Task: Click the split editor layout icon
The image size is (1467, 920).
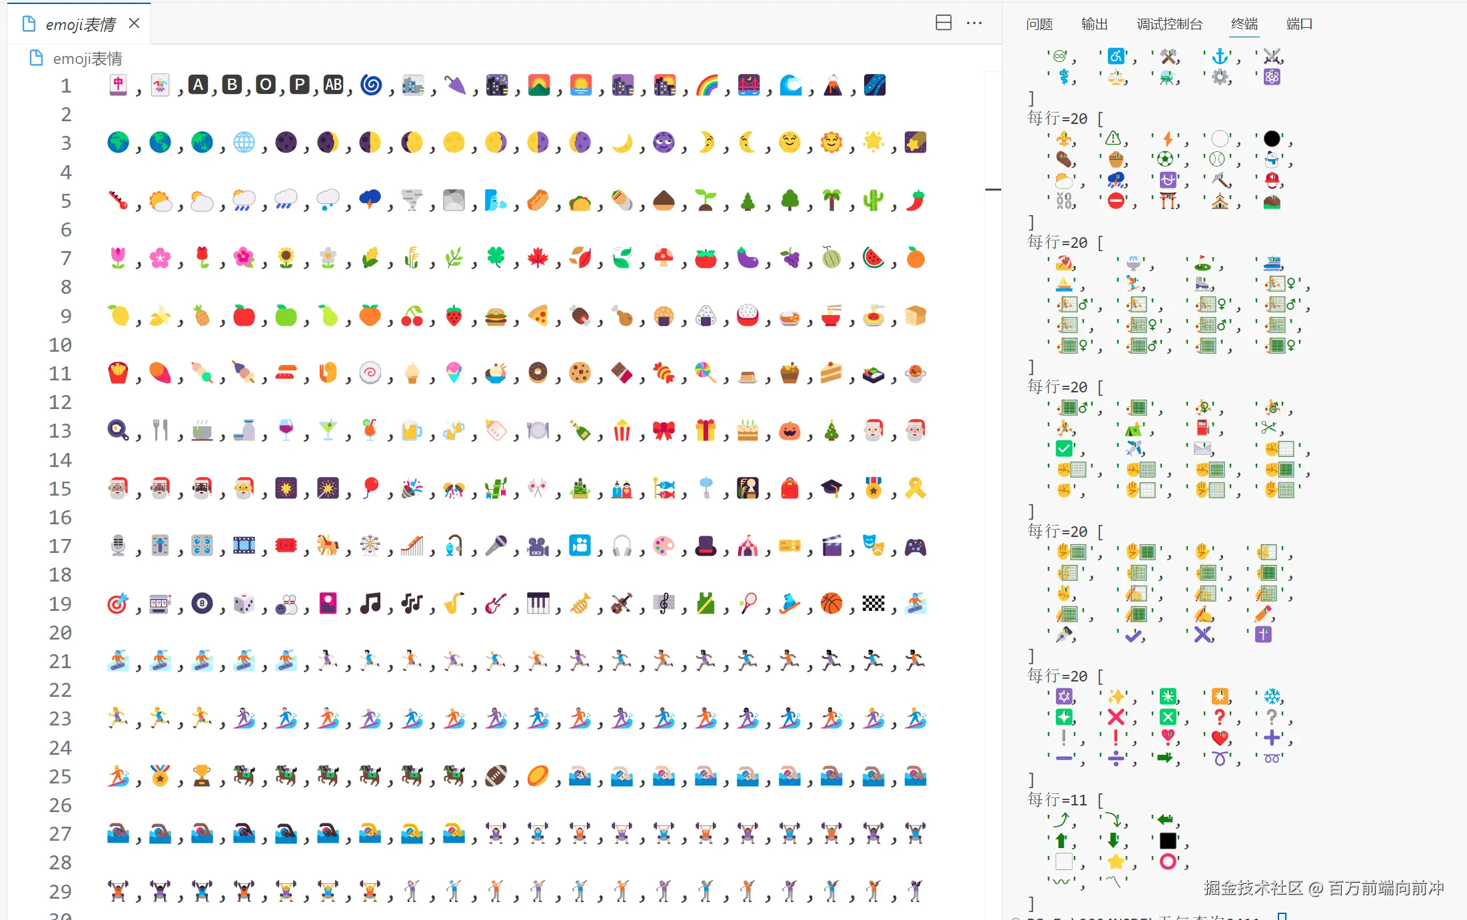Action: (943, 23)
